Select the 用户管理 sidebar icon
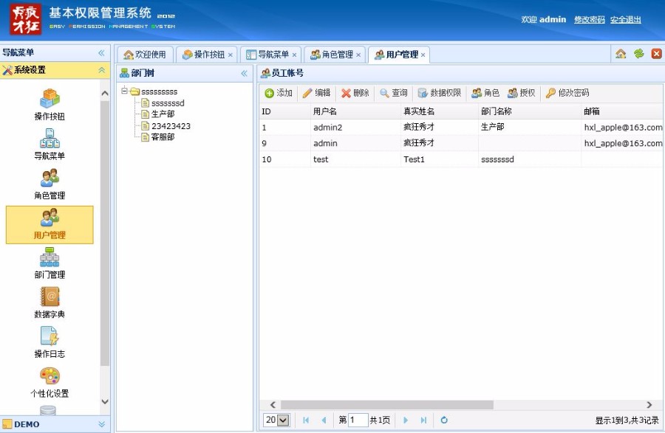665x433 pixels. (50, 225)
